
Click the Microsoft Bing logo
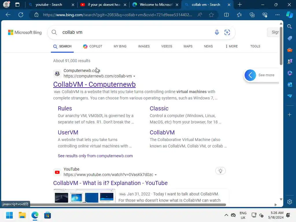click(x=25, y=32)
